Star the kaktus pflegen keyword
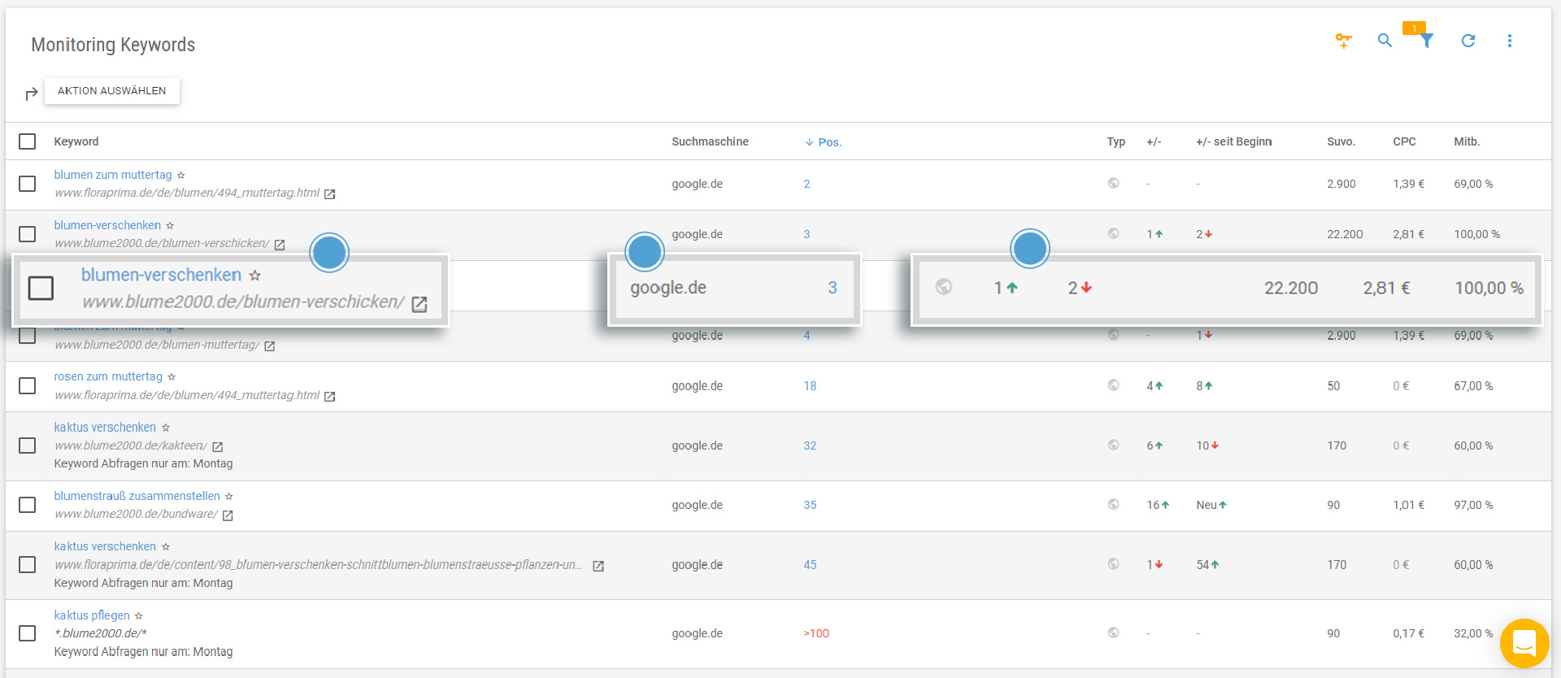The image size is (1561, 678). click(139, 615)
